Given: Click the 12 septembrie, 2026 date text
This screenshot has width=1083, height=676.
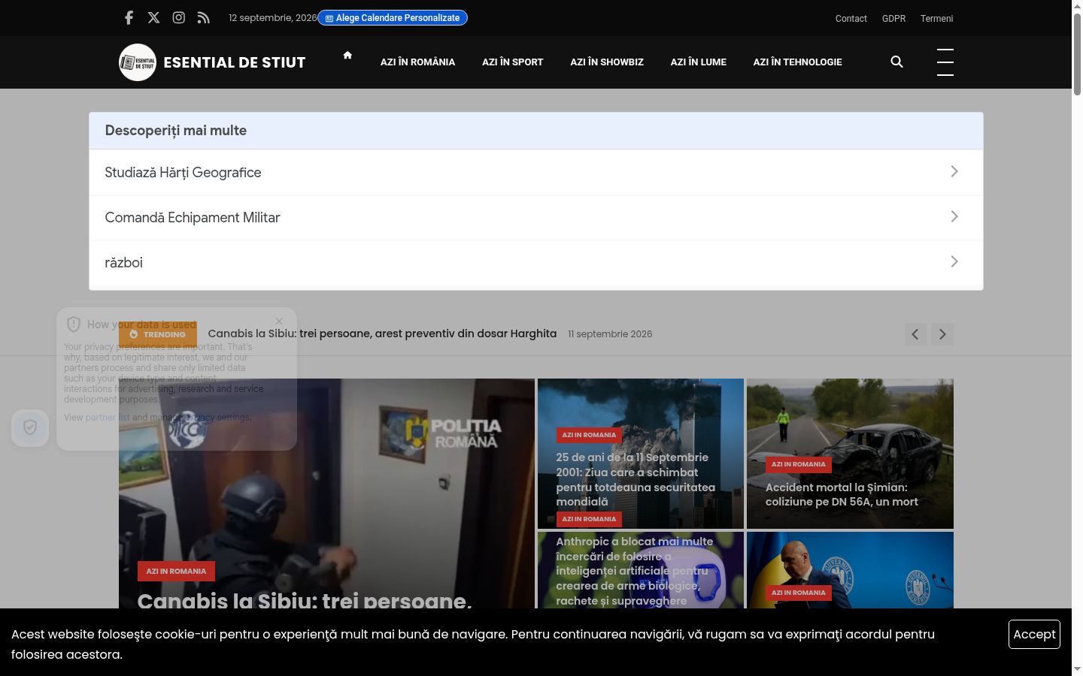Looking at the screenshot, I should 272,18.
